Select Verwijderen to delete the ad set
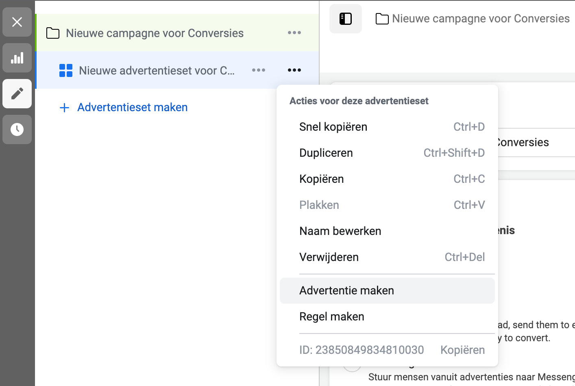The width and height of the screenshot is (575, 386). pos(329,257)
